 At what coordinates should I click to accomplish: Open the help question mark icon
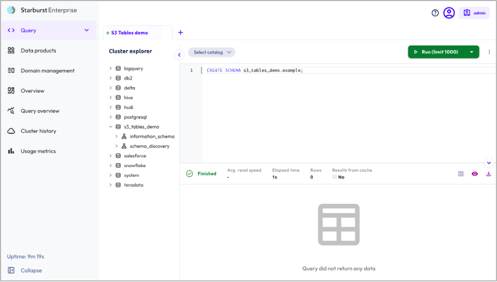pyautogui.click(x=435, y=13)
